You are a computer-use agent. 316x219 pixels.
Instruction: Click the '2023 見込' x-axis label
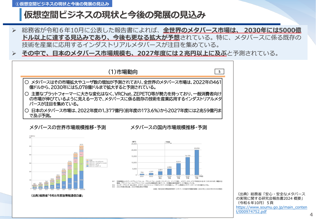(160, 177)
